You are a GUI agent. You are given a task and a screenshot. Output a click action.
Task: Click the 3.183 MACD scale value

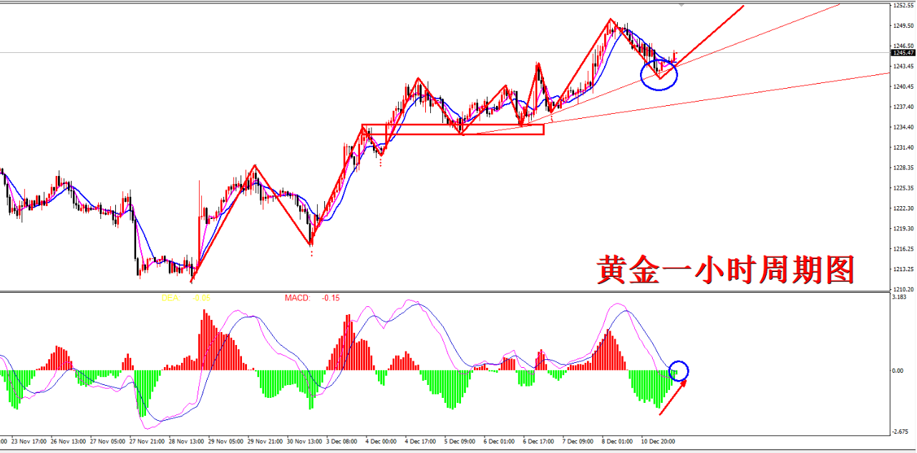pyautogui.click(x=900, y=296)
